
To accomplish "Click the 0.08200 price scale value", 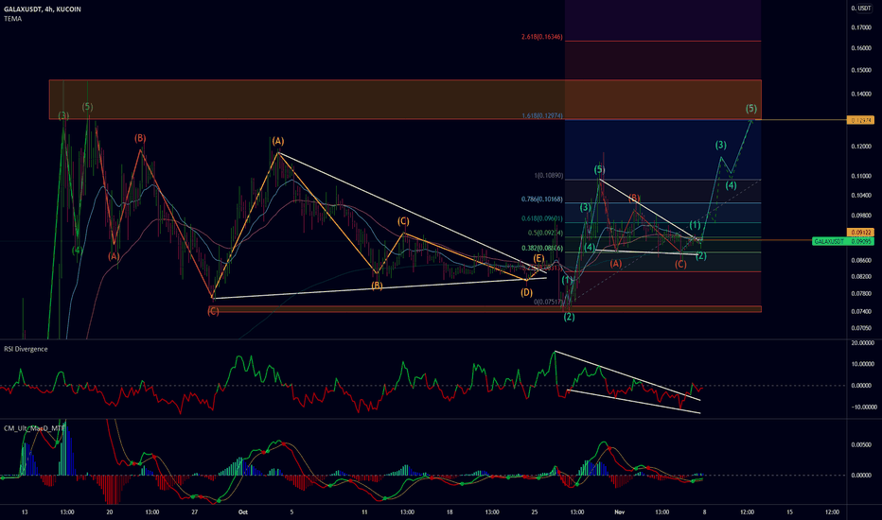I will [x=861, y=276].
